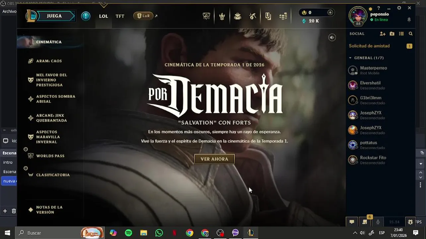Click the OBS remove scene trash icon
Viewport: 426px width, 239px height.
(x=14, y=211)
